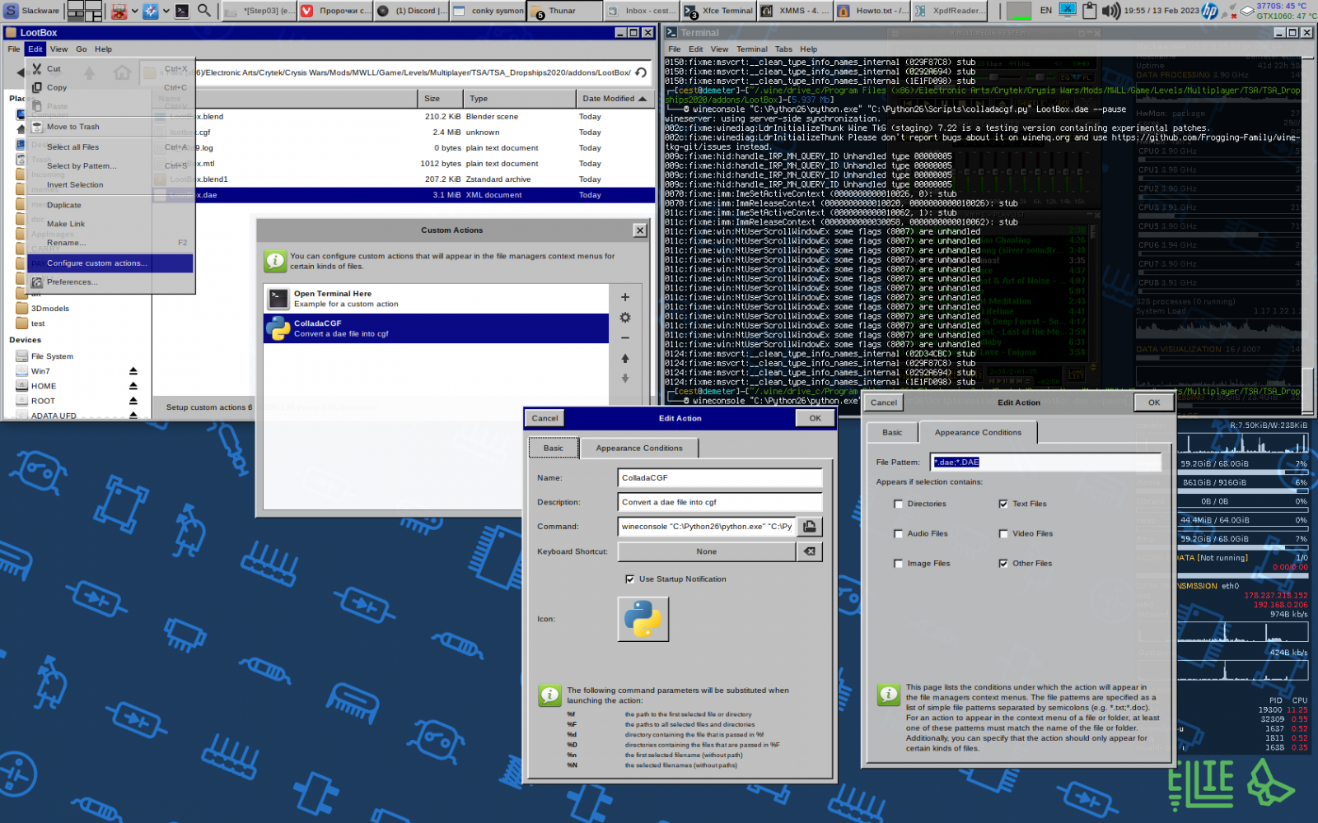Click the browse file icon beside Command field
Image resolution: width=1318 pixels, height=823 pixels.
pyautogui.click(x=809, y=527)
